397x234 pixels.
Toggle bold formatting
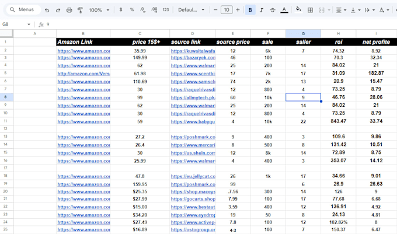pos(250,10)
